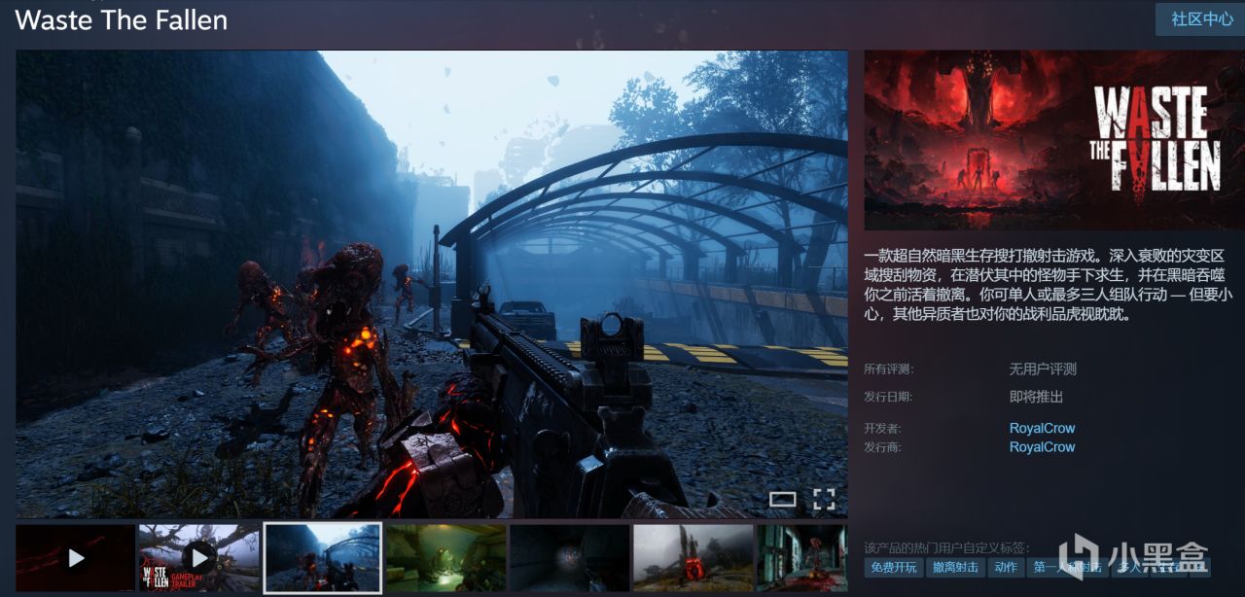This screenshot has width=1245, height=597.
Task: Select the foggy red monster screenshot thumbnail
Action: coord(693,558)
